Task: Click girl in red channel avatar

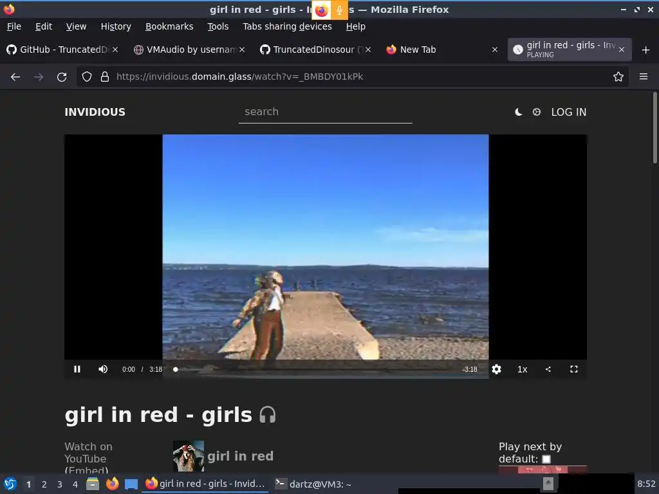Action: pos(189,456)
